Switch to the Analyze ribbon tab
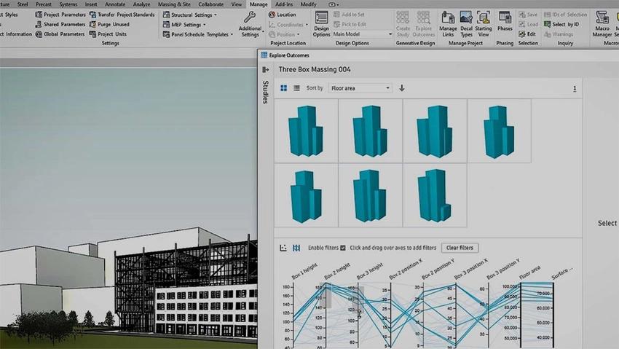Viewport: 619px width, 349px height. [141, 4]
